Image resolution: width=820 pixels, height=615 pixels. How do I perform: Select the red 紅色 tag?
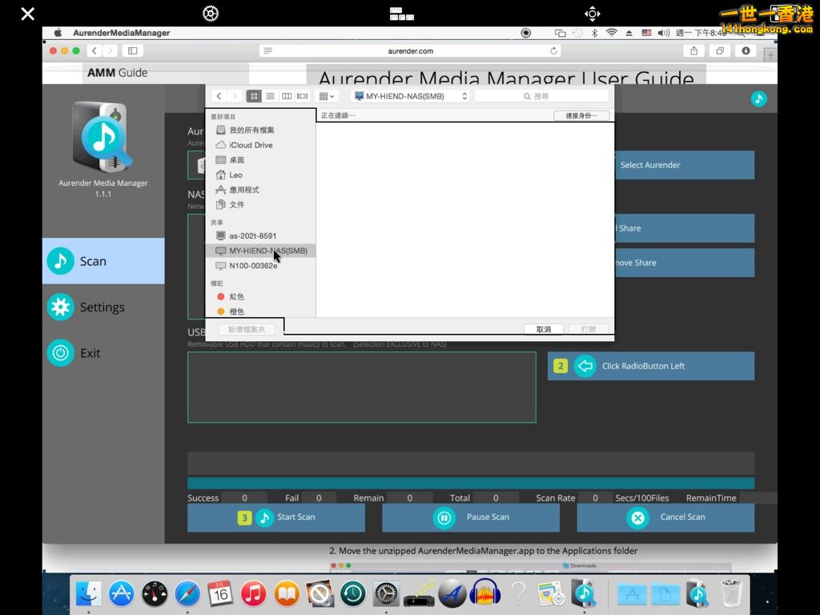[x=236, y=296]
